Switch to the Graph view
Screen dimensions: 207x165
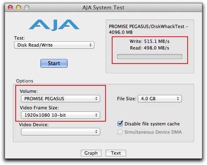[x=91, y=153]
